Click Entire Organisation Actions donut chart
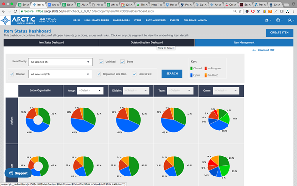This screenshot has width=297, height=186. click(38, 120)
